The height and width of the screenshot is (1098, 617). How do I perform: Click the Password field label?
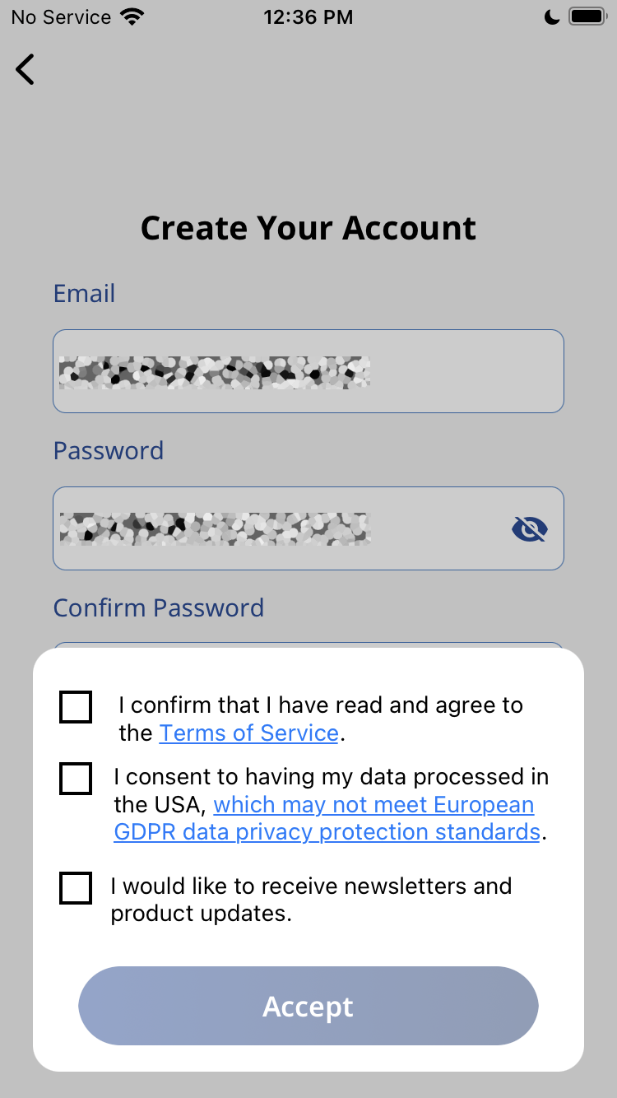tap(109, 451)
